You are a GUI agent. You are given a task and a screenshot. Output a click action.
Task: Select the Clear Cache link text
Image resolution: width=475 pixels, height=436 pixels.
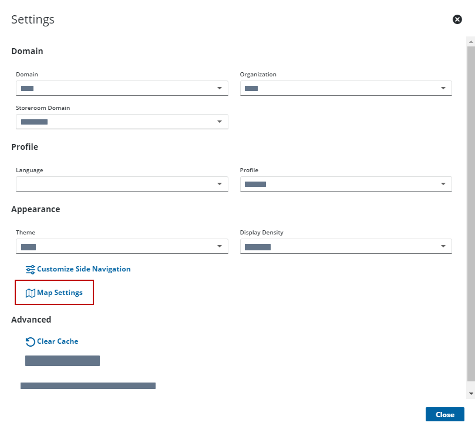(58, 341)
